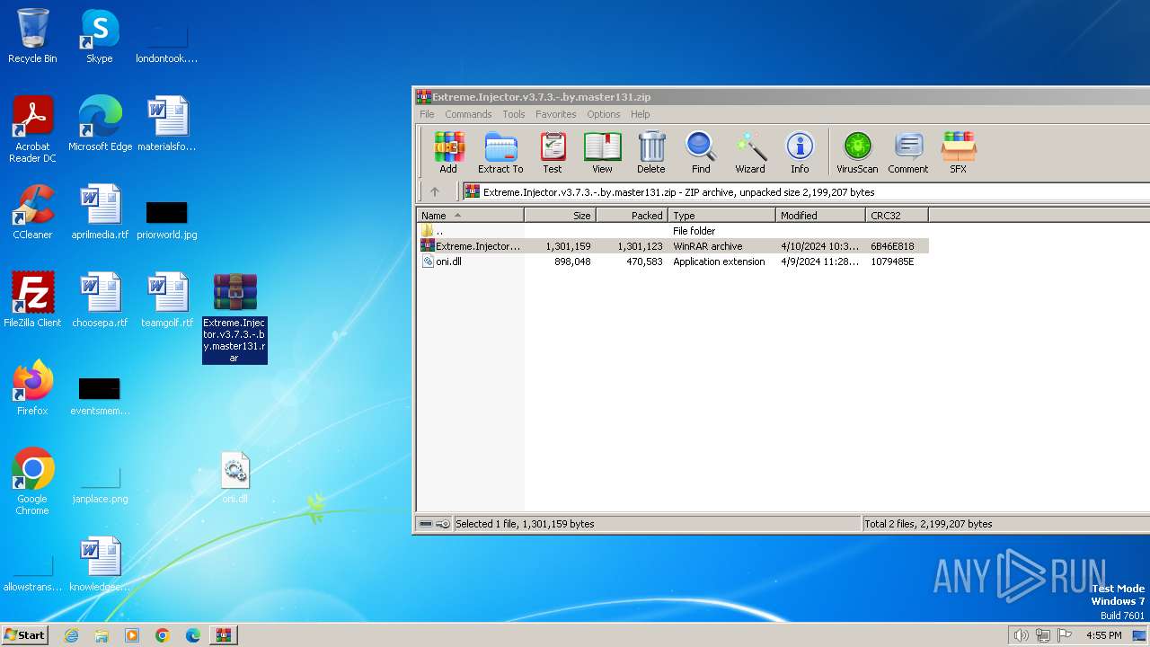This screenshot has width=1150, height=647.
Task: Sort by CRC32 column header
Action: pos(898,215)
